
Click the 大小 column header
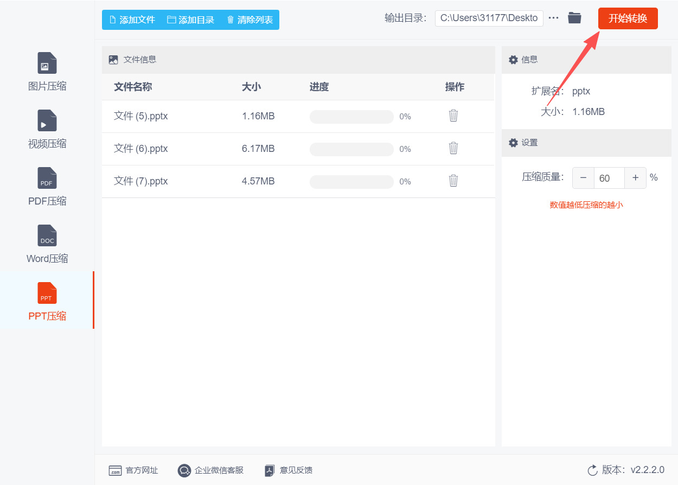[x=251, y=87]
